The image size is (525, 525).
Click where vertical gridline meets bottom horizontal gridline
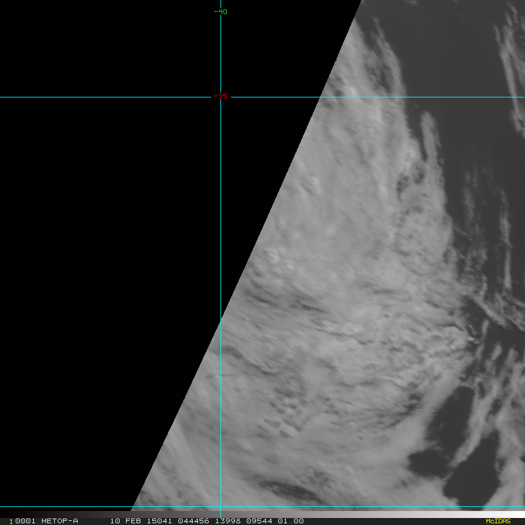pos(220,507)
